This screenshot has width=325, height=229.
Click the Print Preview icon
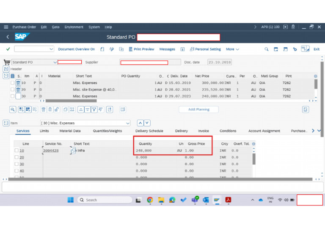tap(131, 49)
